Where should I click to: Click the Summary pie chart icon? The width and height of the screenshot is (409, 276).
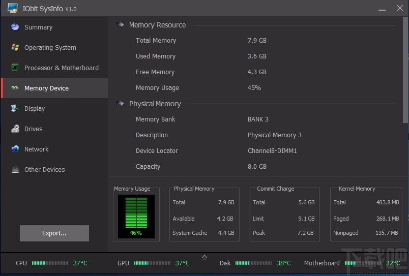[15, 27]
